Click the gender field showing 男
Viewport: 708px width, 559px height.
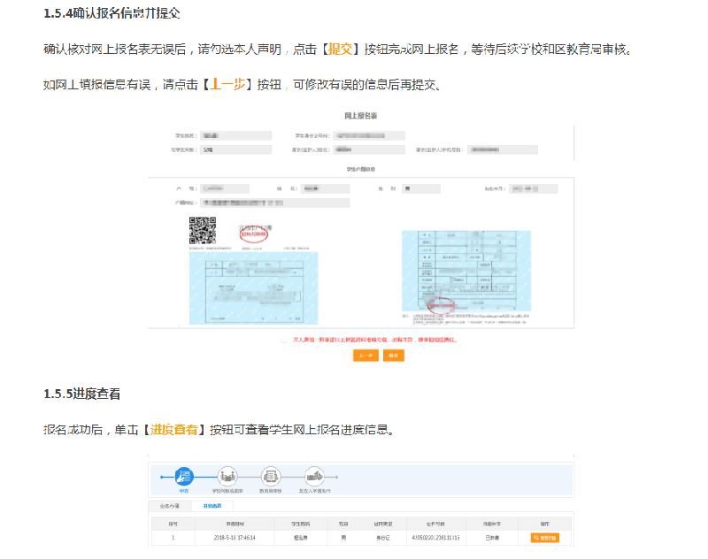tap(420, 188)
